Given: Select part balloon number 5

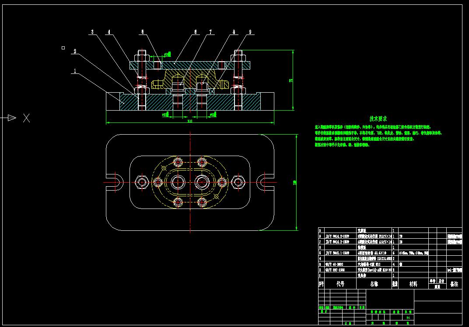Looking at the screenshot, I should coord(143,31).
